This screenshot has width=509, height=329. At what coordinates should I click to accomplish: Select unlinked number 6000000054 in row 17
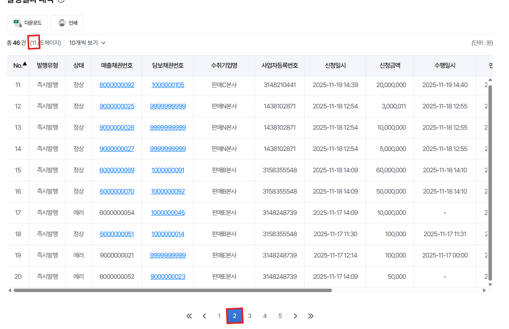117,213
